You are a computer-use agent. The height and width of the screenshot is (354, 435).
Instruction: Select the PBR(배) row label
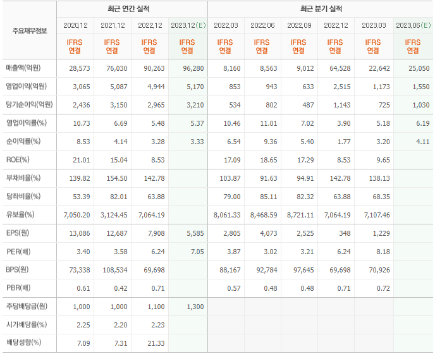[x=18, y=288]
